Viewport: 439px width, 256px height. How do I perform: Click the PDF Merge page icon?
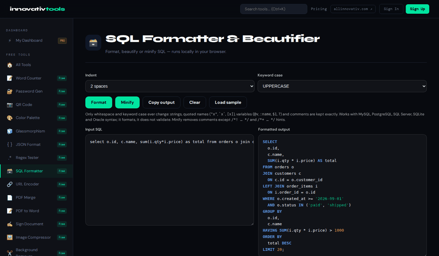tap(10, 198)
